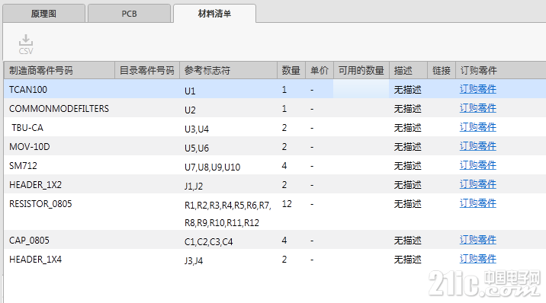
Task: Click the 参考标志符 column header
Action: [228, 71]
